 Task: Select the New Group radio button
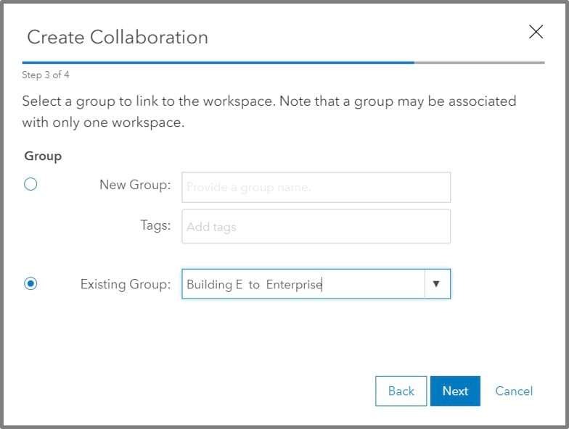(30, 184)
